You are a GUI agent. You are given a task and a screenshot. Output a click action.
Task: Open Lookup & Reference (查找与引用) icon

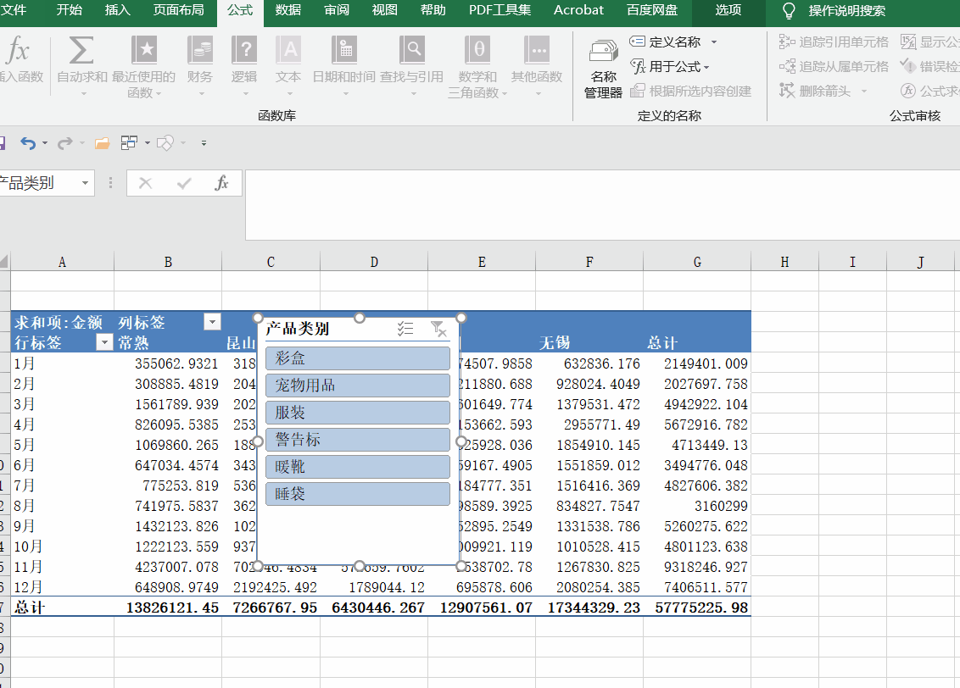411,50
